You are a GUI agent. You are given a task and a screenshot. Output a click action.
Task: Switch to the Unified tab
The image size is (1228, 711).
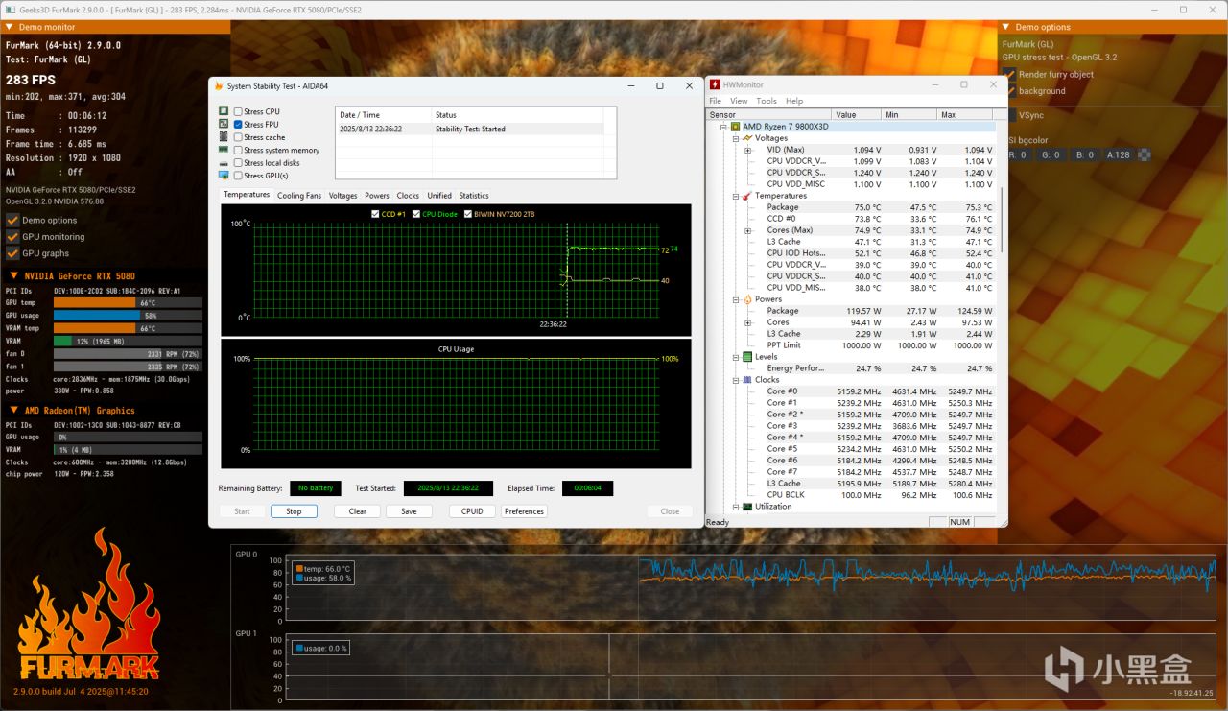439,196
